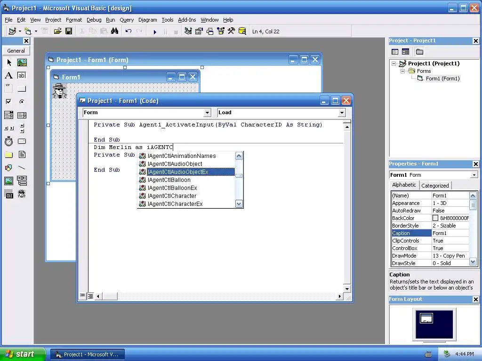This screenshot has height=361, width=482.
Task: Switch code editor to Full Module View
Action: click(90, 296)
